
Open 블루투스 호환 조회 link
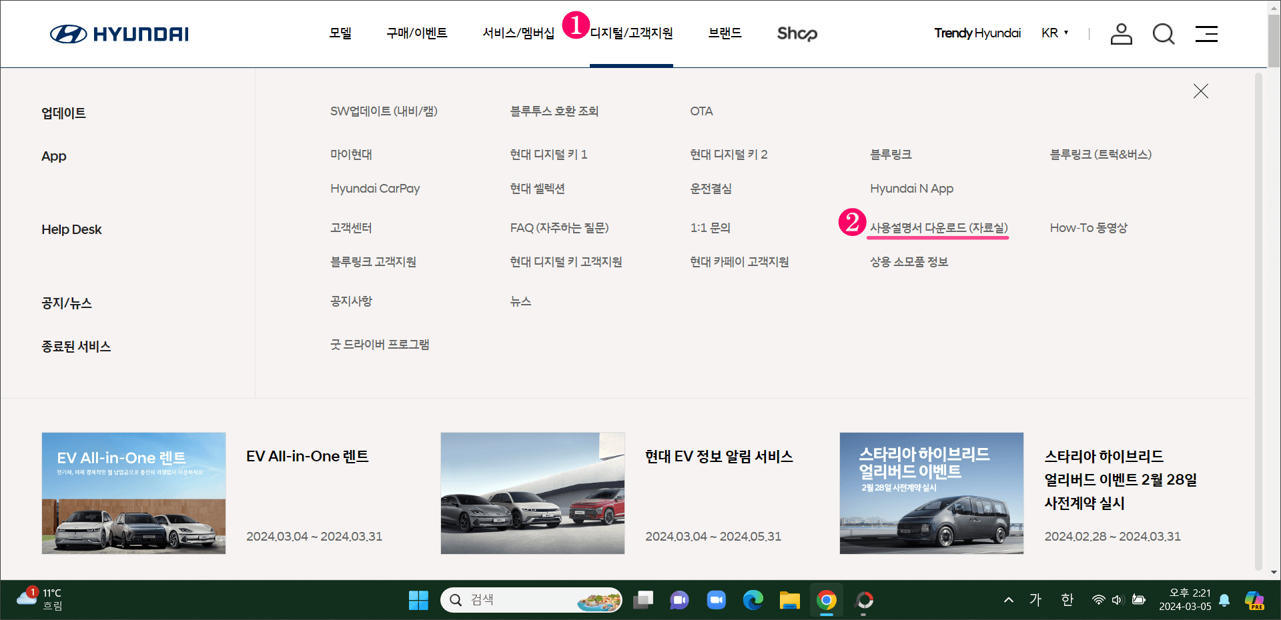click(554, 111)
